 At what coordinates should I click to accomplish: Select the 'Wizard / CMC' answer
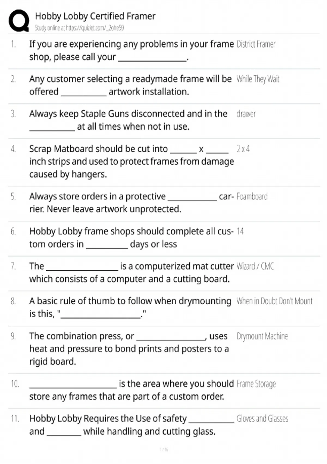255,266
